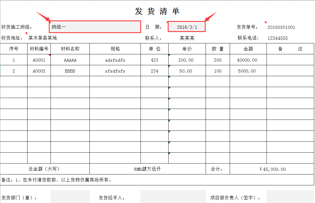The width and height of the screenshot is (315, 203).
Task: Select unit price 200.00
Action: click(x=187, y=60)
